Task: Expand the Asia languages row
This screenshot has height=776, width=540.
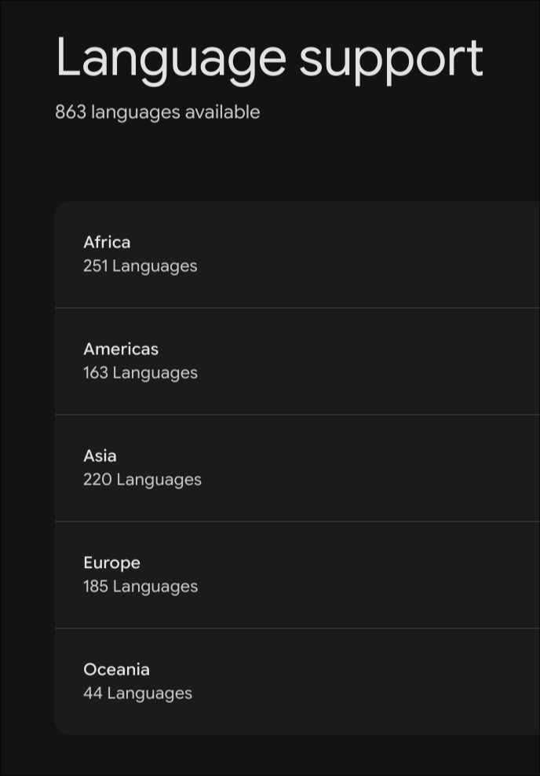Action: [297, 468]
